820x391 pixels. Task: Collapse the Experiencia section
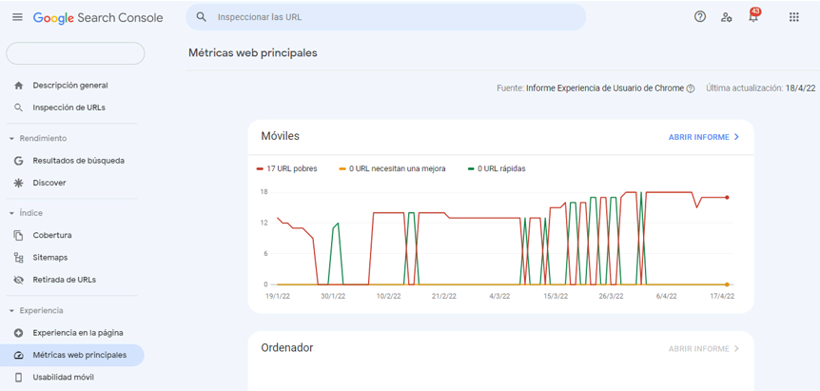pos(11,311)
